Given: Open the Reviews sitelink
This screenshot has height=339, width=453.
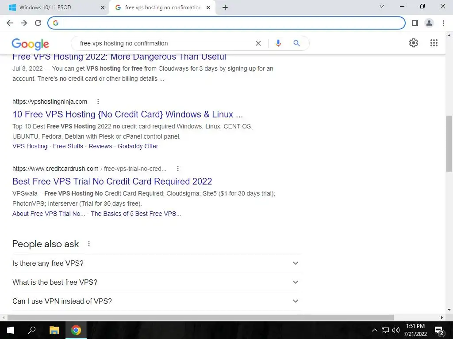Looking at the screenshot, I should 100,146.
